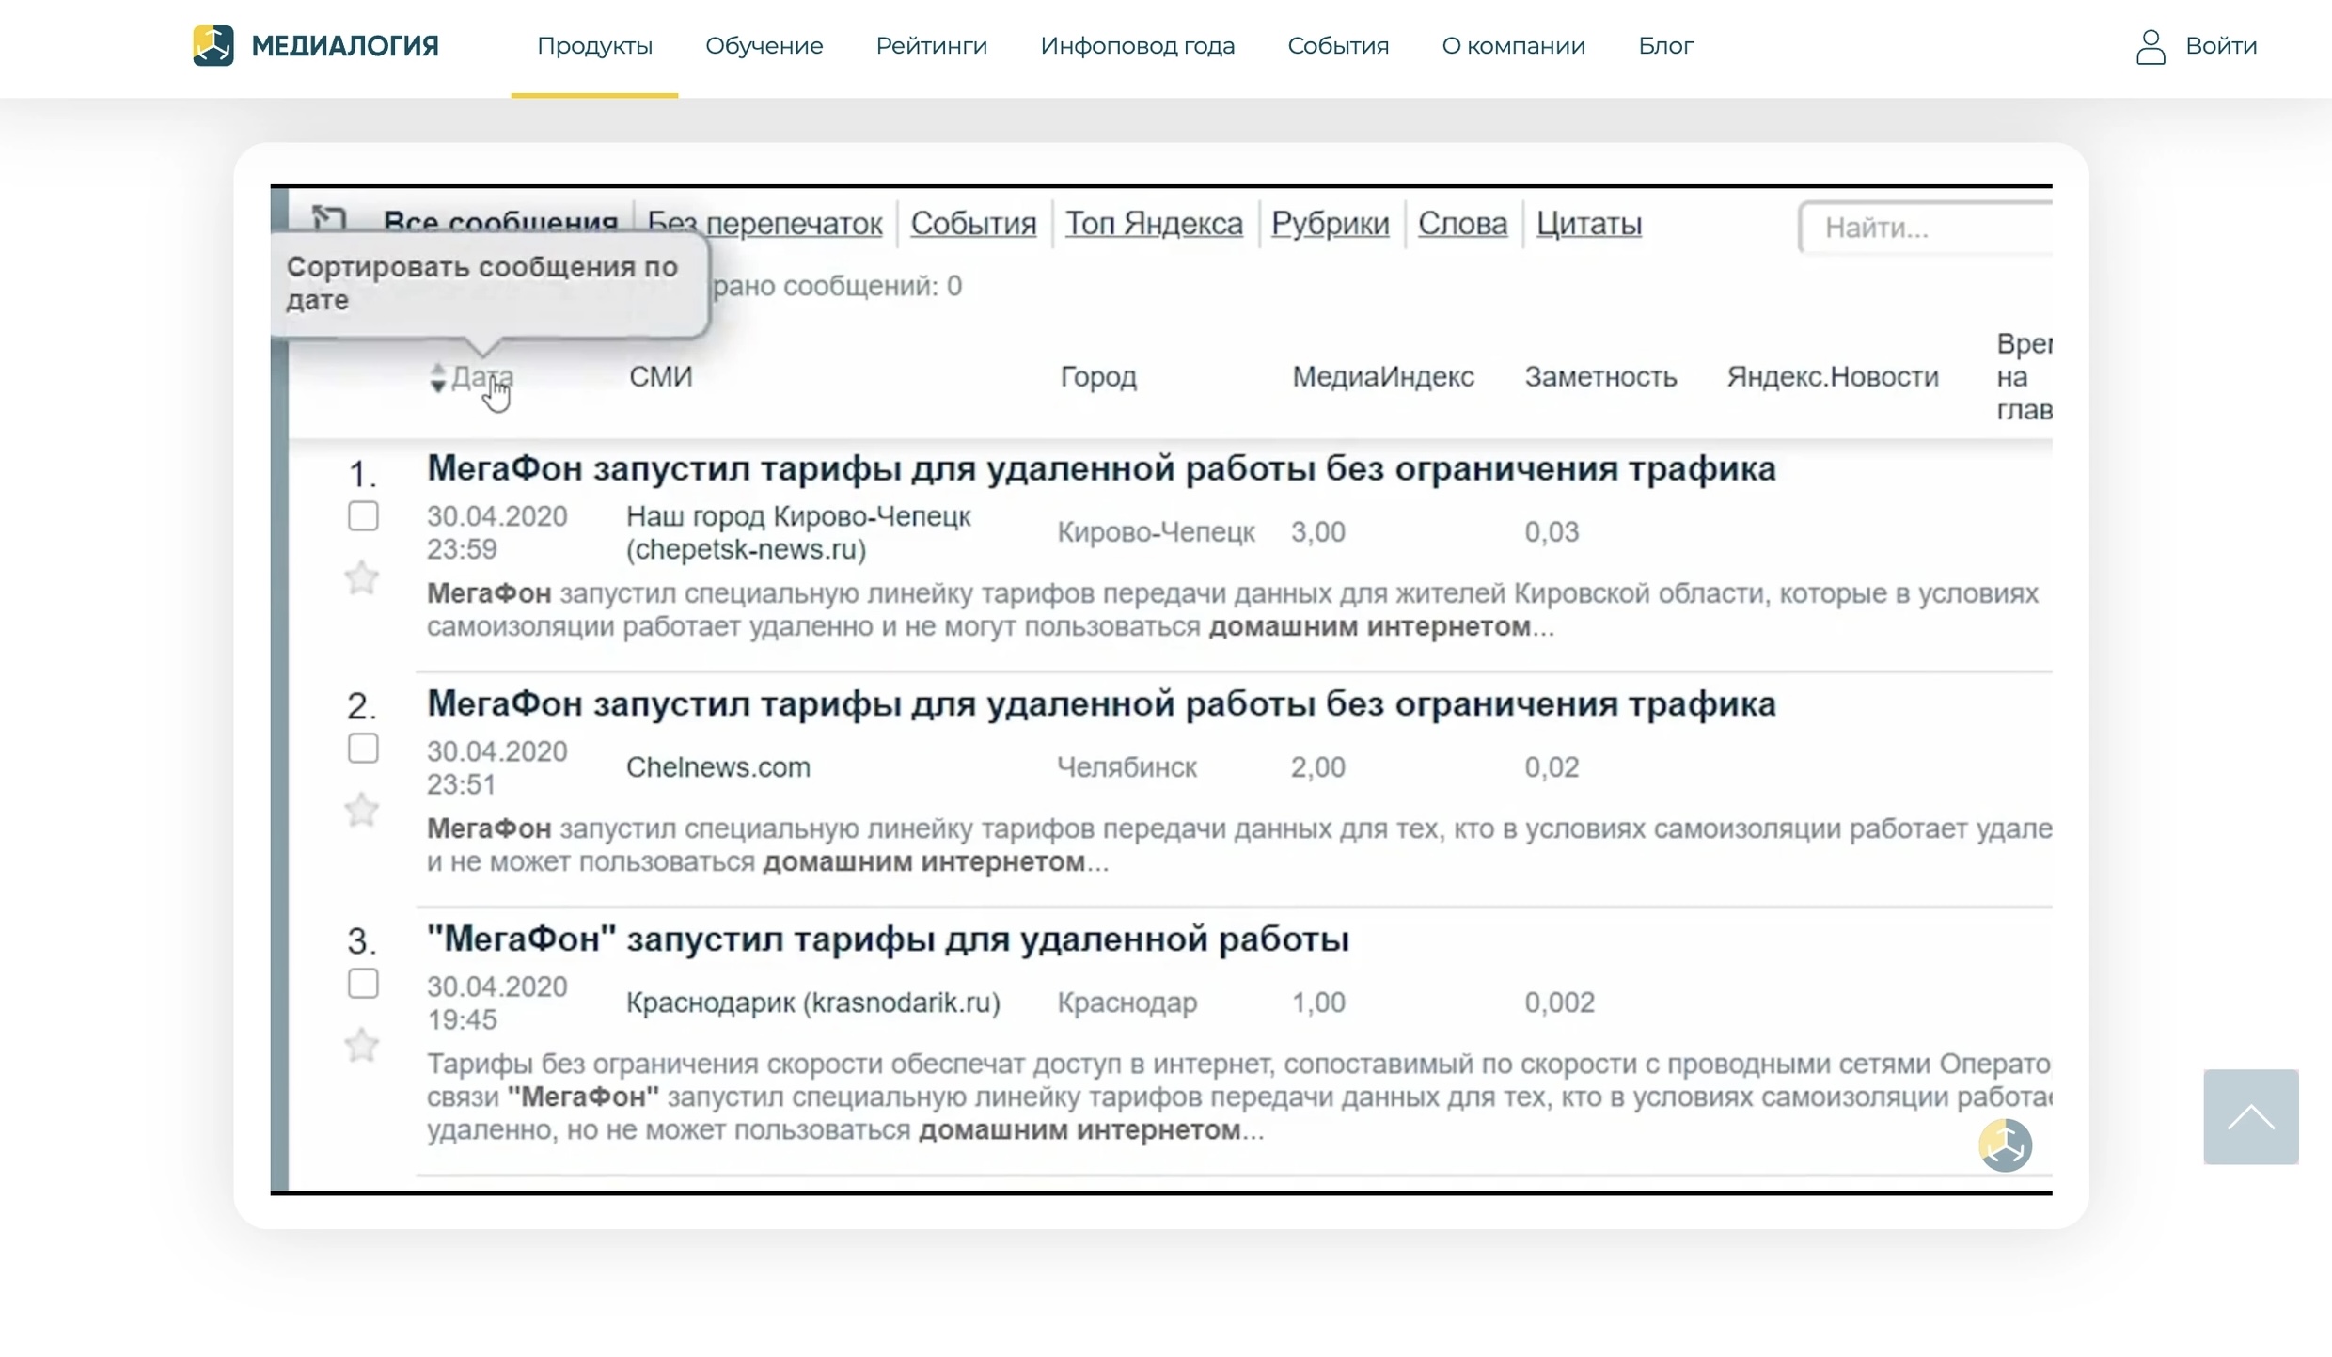2332x1357 pixels.
Task: Click the date 30.04.2020 23:51
Action: pos(496,767)
